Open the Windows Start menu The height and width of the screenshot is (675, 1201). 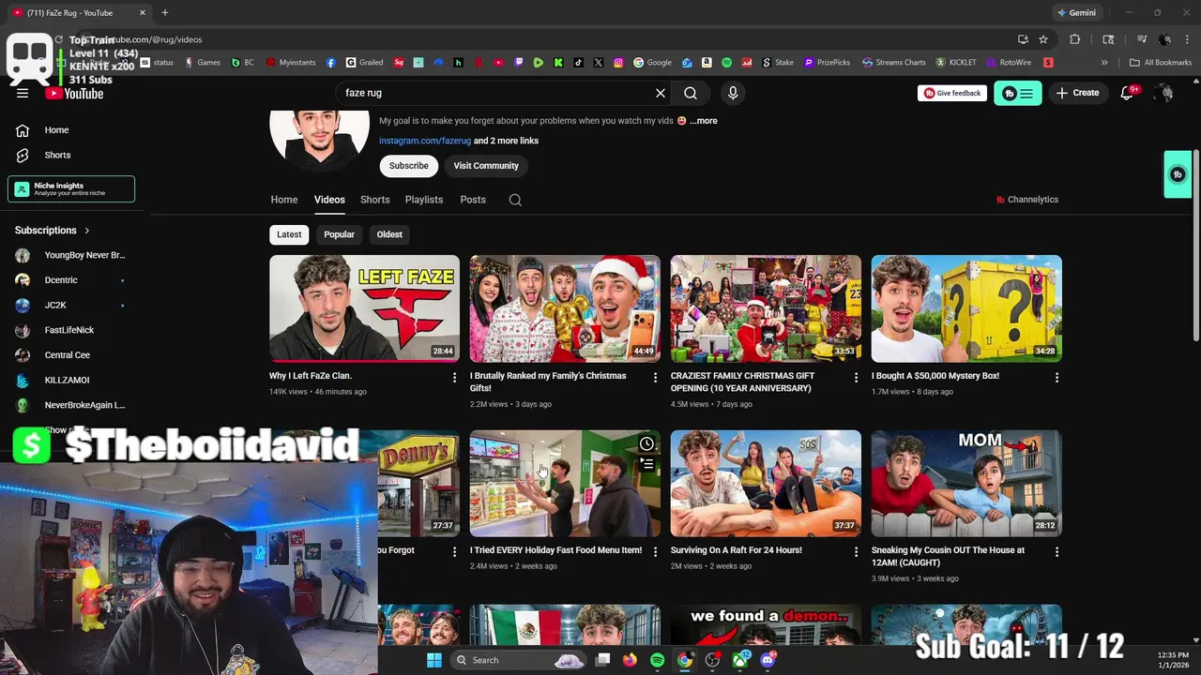(434, 660)
